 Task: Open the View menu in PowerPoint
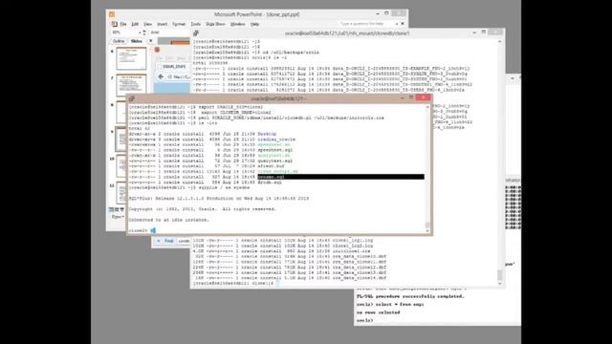147,24
